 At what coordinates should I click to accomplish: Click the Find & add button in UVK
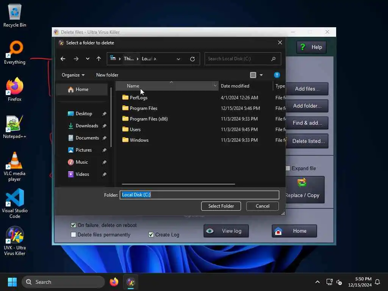pyautogui.click(x=307, y=123)
